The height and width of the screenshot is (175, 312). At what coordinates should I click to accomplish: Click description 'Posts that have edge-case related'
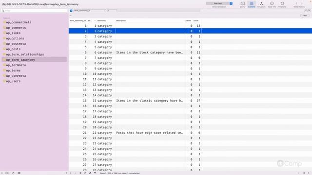coord(150,133)
